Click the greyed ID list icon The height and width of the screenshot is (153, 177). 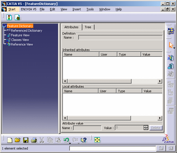(171, 101)
